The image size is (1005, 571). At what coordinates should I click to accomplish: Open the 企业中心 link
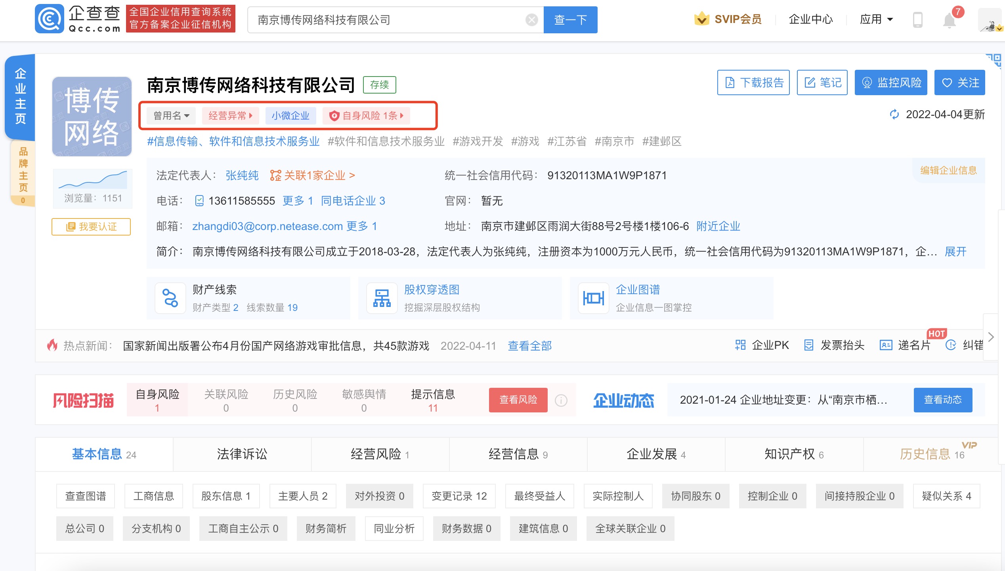tap(810, 19)
